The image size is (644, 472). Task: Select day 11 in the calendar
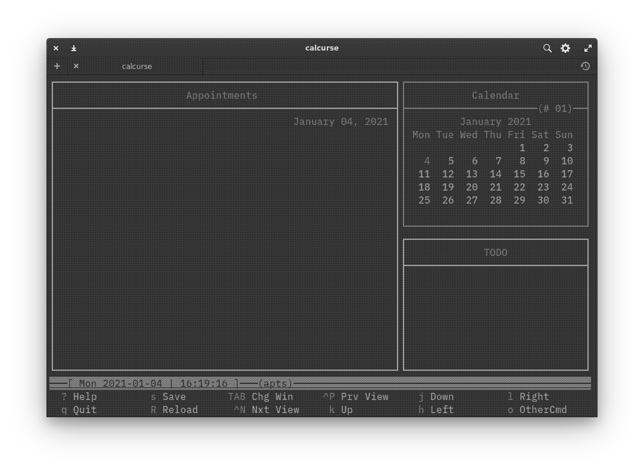[x=424, y=174]
